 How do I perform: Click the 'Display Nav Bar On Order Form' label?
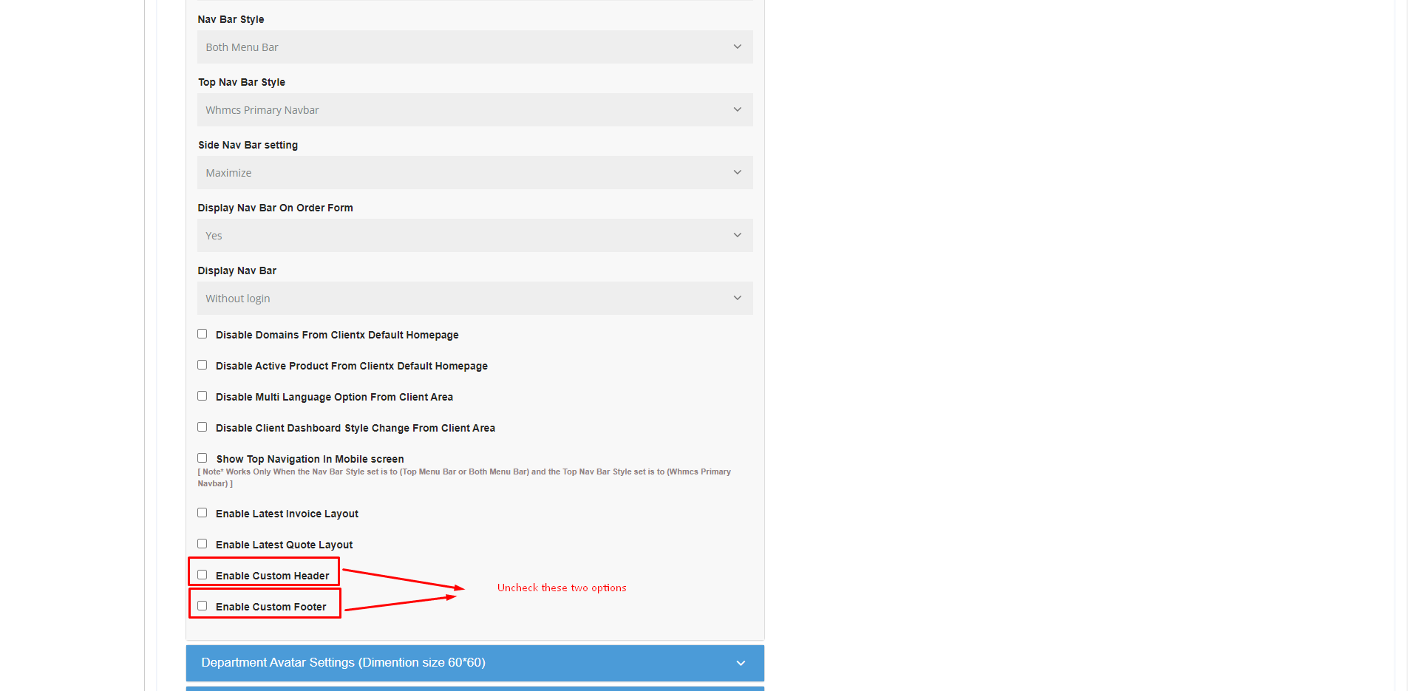[275, 208]
